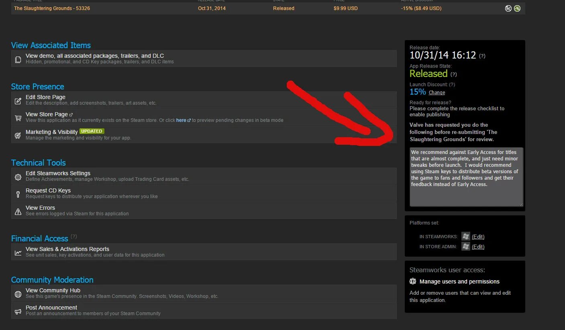Open Manage users and permissions
565x330 pixels.
[x=459, y=281]
